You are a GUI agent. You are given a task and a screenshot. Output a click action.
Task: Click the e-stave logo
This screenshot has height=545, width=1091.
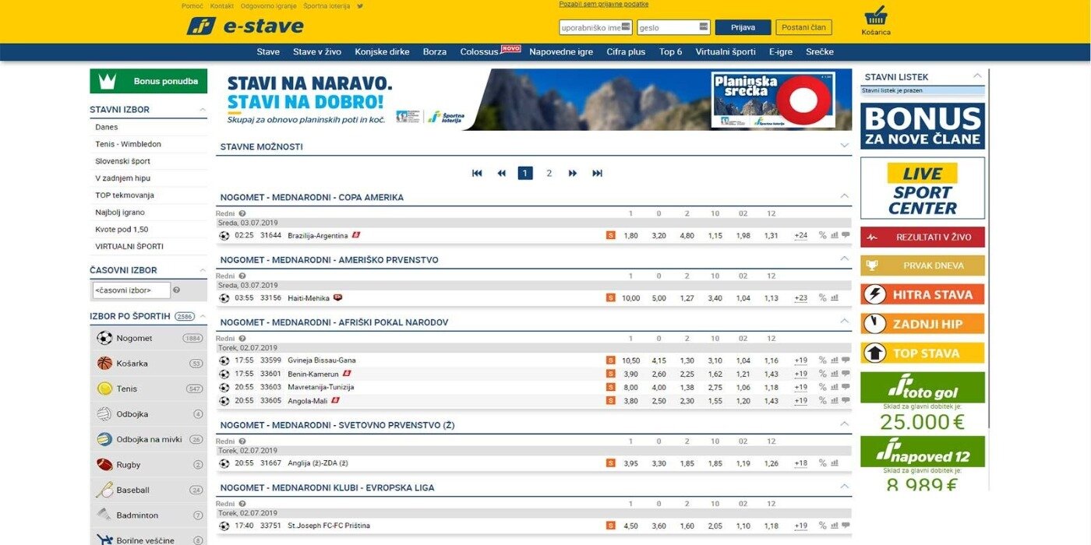pyautogui.click(x=245, y=26)
